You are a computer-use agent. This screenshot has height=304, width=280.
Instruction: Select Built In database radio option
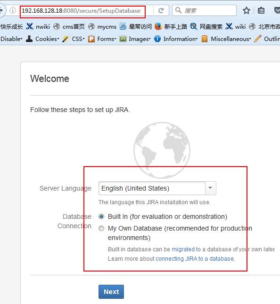tap(101, 216)
